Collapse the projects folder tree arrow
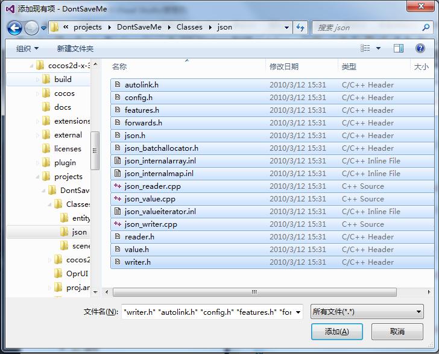This screenshot has height=354, width=439. [37, 177]
